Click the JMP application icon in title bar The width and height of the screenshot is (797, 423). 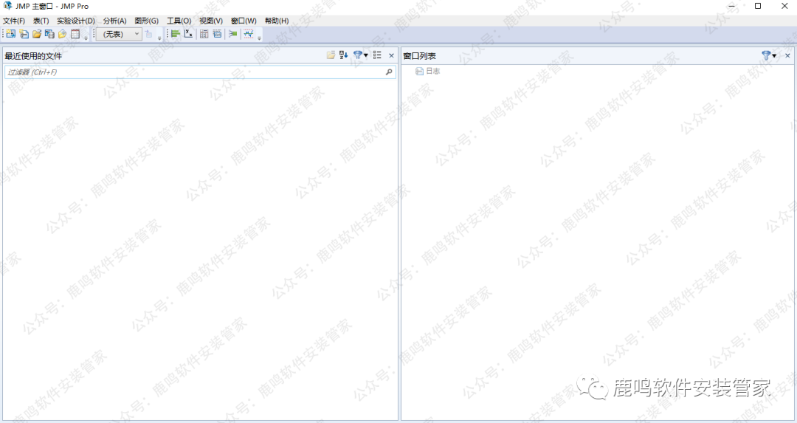pos(7,6)
